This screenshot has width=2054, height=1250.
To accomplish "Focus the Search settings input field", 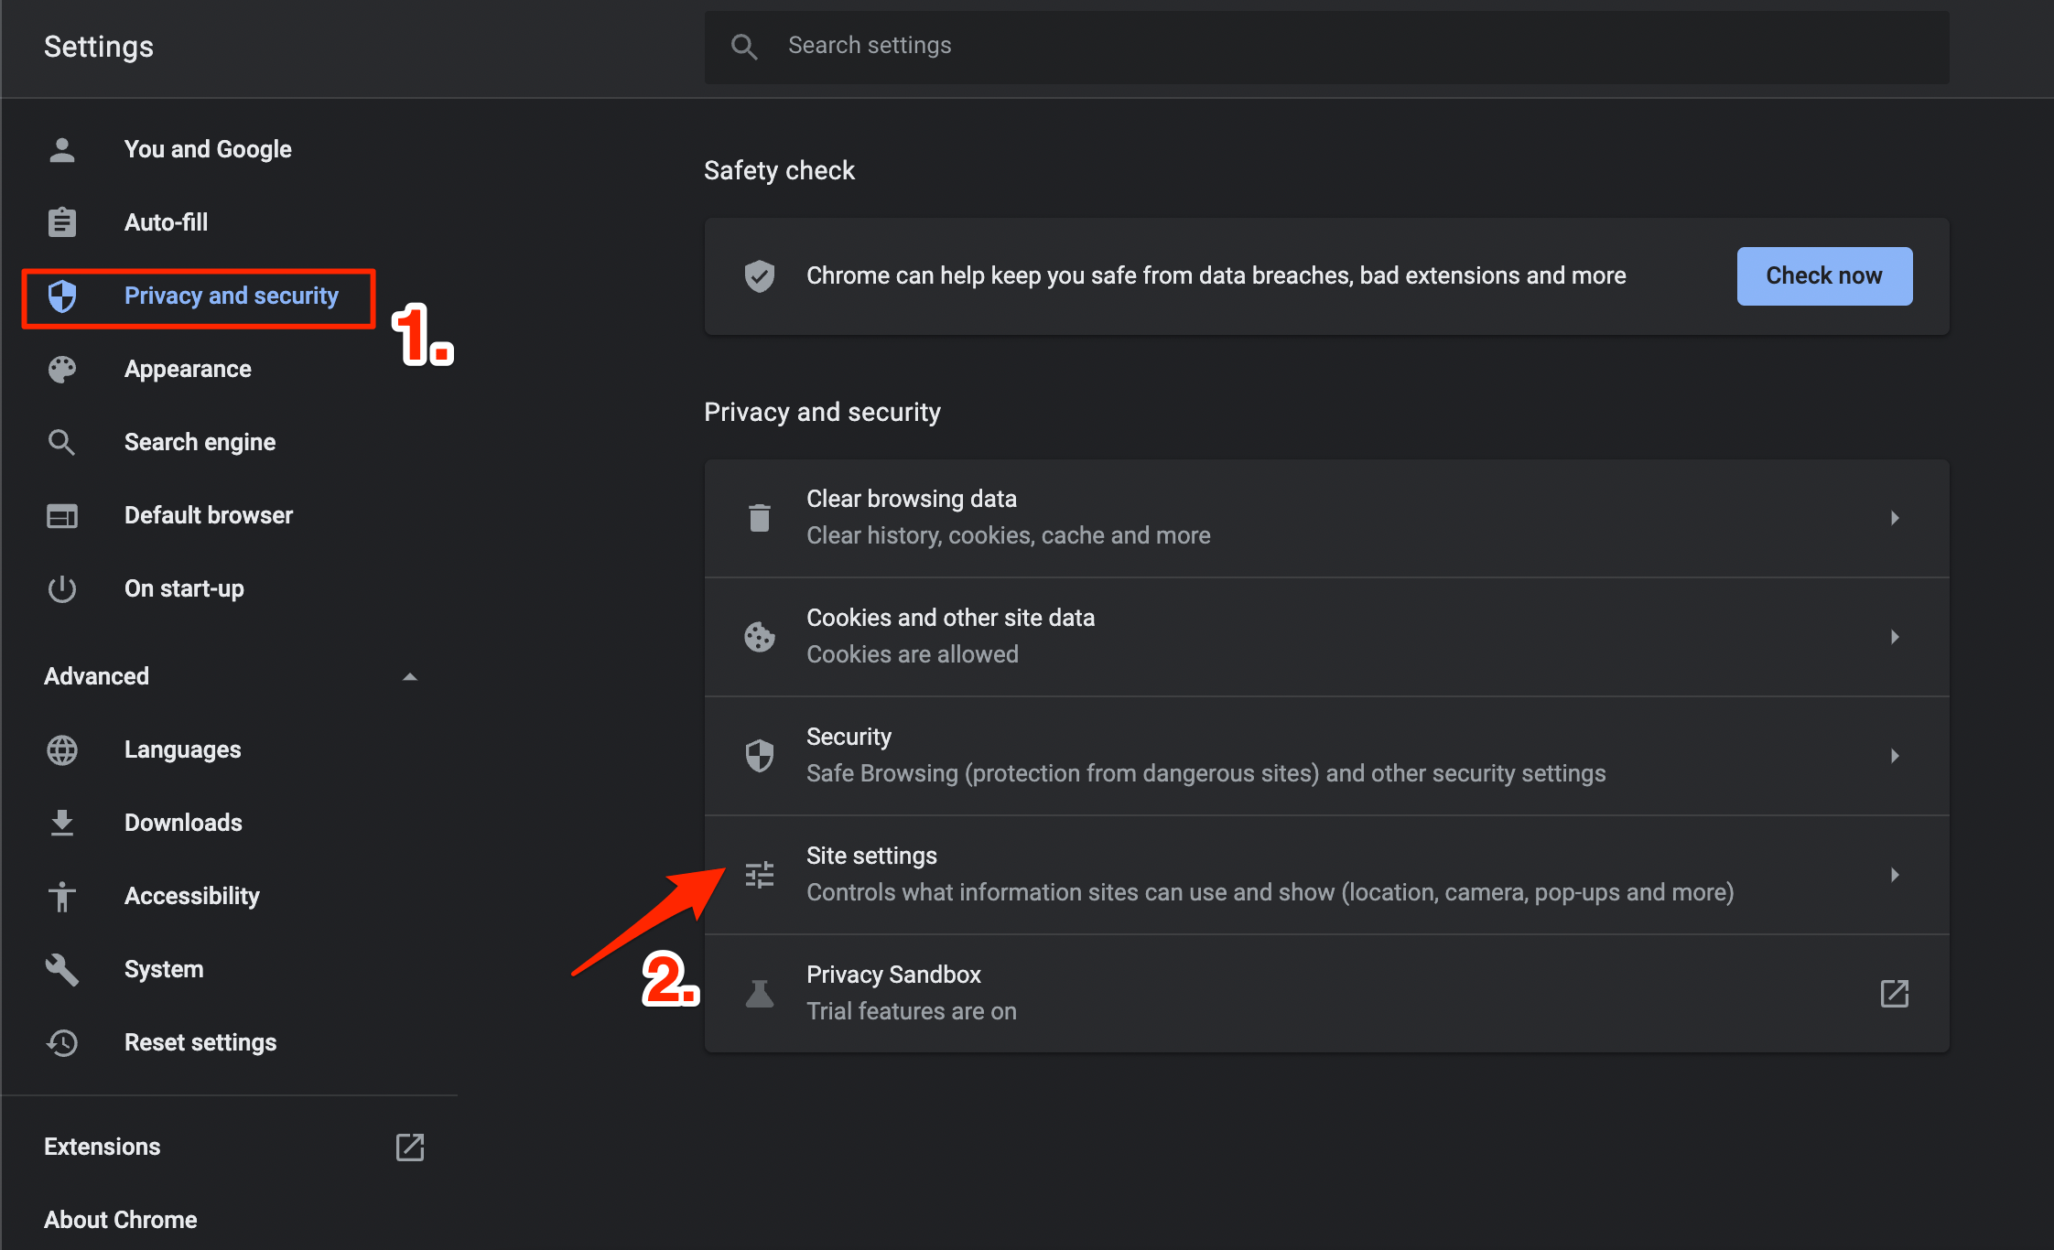I will (1326, 47).
